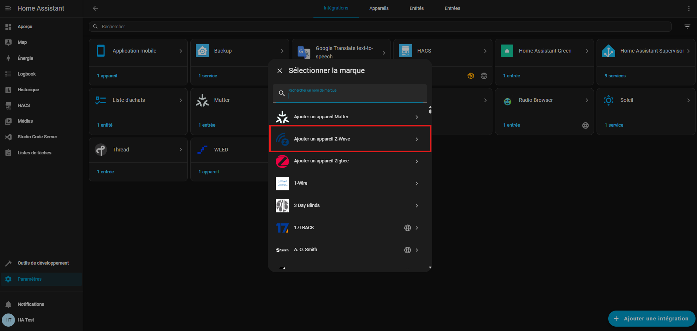
Task: Expand Ajouter un appareil Zigbee entry
Action: point(350,161)
